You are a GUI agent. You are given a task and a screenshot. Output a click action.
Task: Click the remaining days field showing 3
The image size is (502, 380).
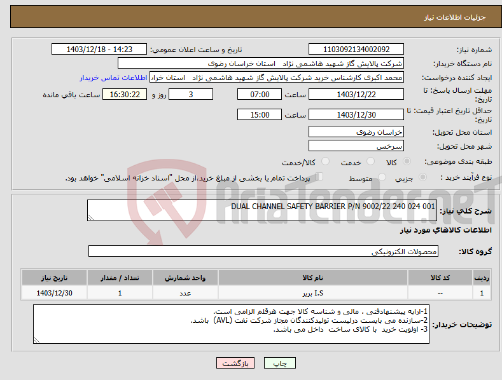(x=191, y=94)
